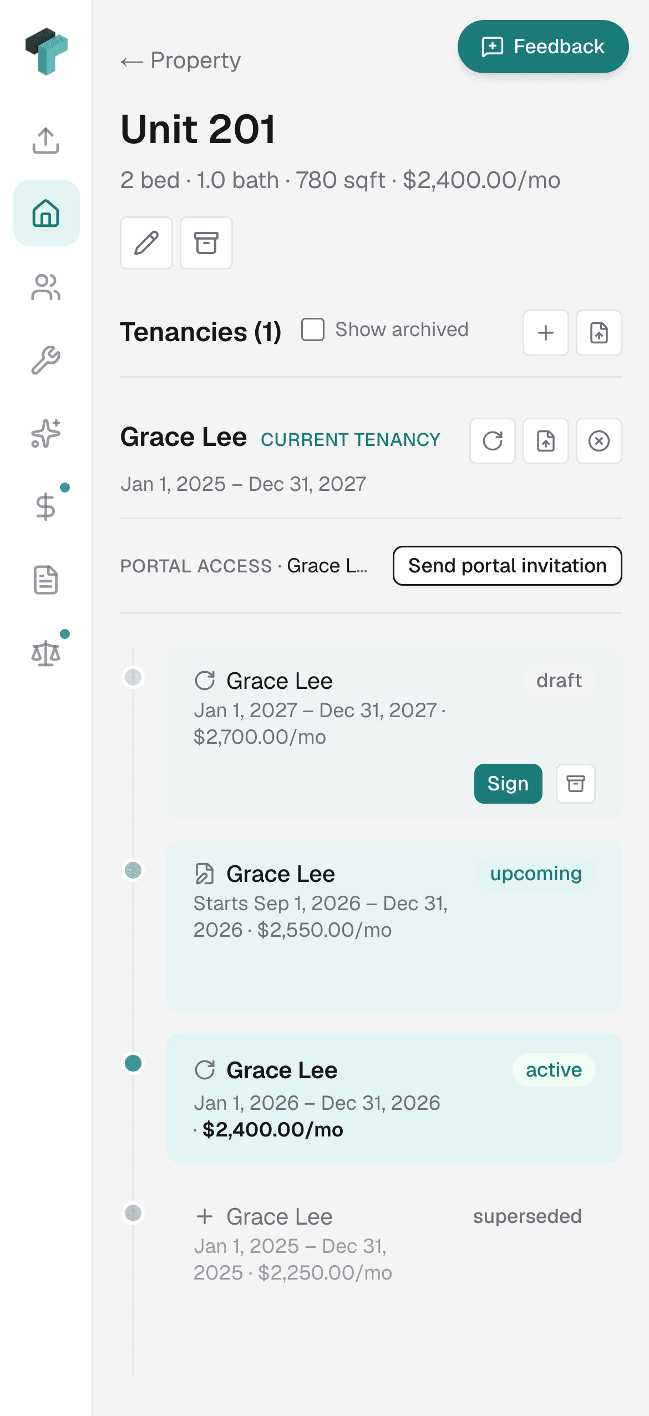
Task: Click the 'CURRENT TENANCY' label
Action: [x=351, y=440]
